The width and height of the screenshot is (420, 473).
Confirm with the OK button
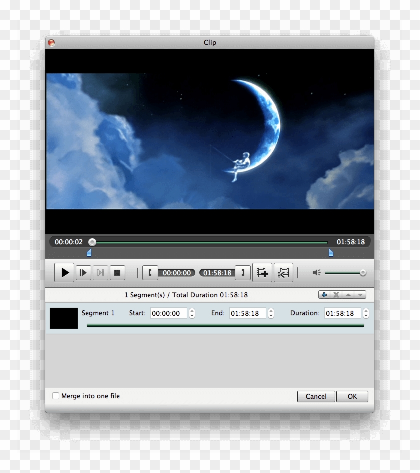tap(352, 396)
